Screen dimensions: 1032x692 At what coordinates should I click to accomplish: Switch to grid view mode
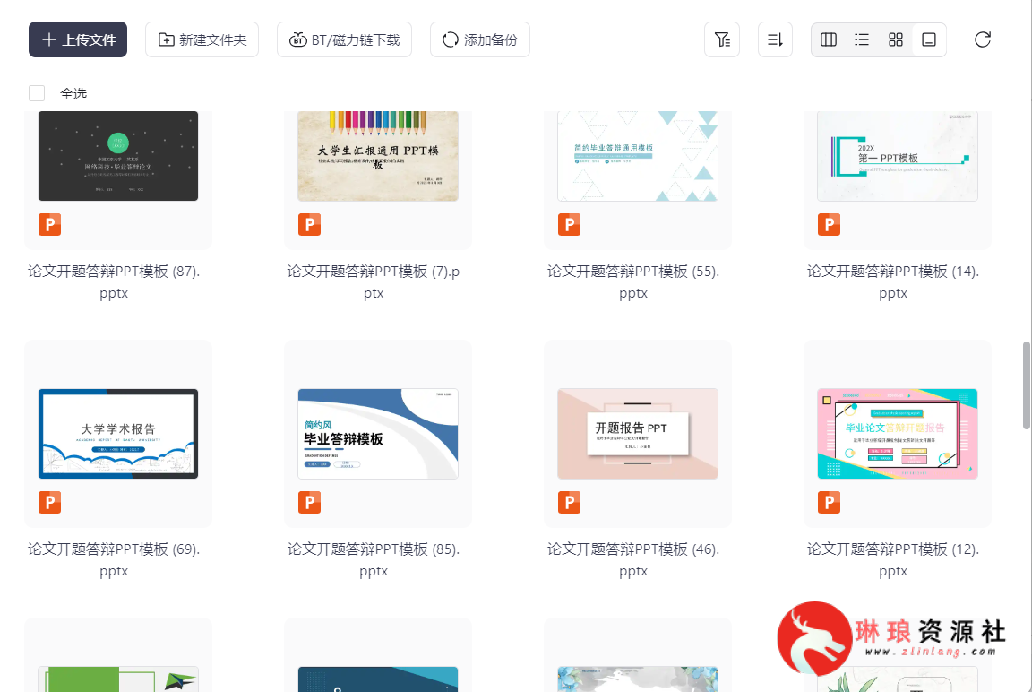point(895,39)
